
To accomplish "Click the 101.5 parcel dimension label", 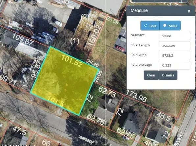I will coord(56,101).
